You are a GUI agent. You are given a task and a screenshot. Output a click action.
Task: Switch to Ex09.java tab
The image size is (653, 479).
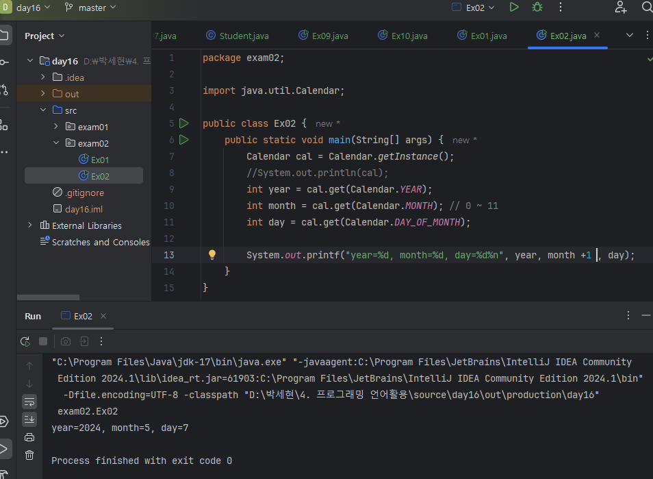tap(324, 36)
